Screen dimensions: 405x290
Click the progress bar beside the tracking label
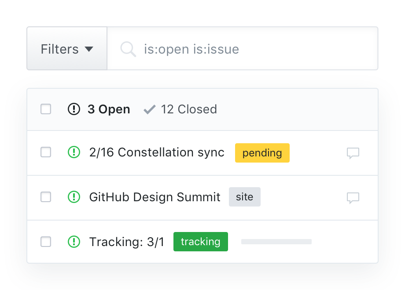tap(276, 241)
